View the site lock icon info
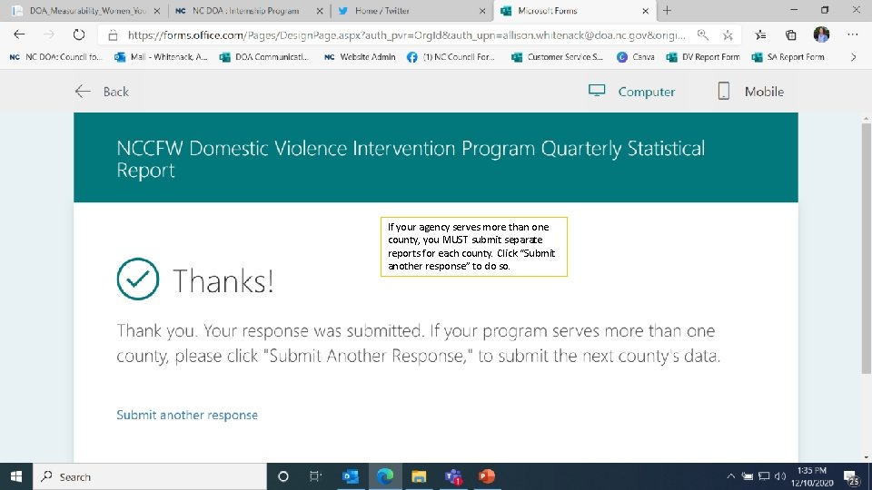Screen dimensions: 872x490 [x=113, y=35]
